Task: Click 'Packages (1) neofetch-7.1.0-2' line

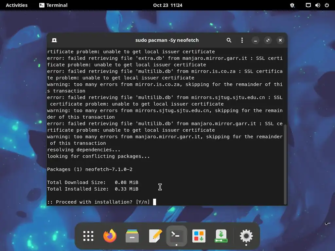Action: pyautogui.click(x=90, y=169)
